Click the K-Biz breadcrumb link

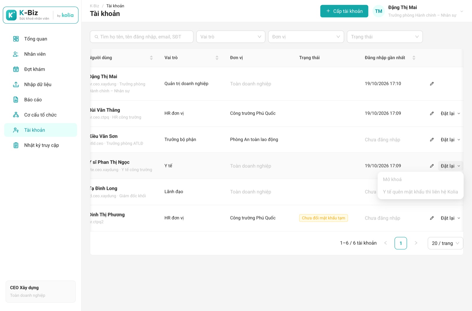[x=94, y=6]
